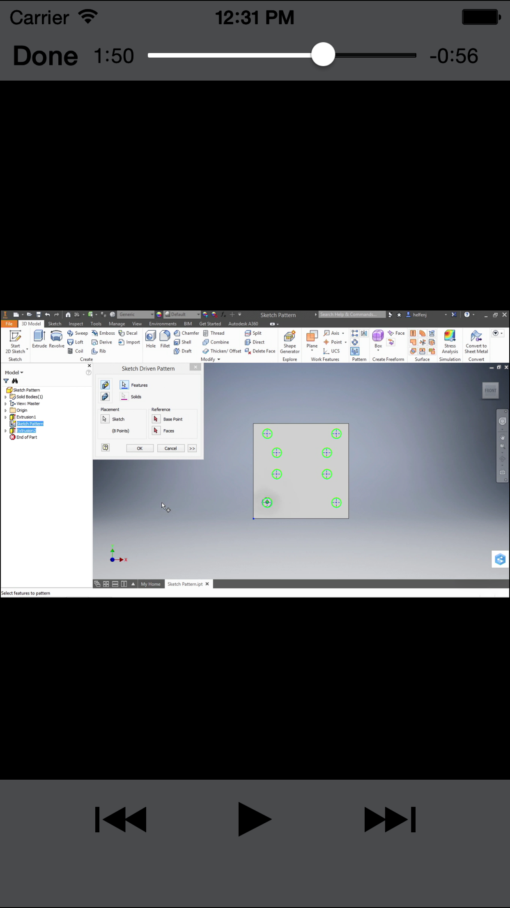Image resolution: width=510 pixels, height=908 pixels.
Task: Choose the Sweep tool
Action: click(78, 333)
